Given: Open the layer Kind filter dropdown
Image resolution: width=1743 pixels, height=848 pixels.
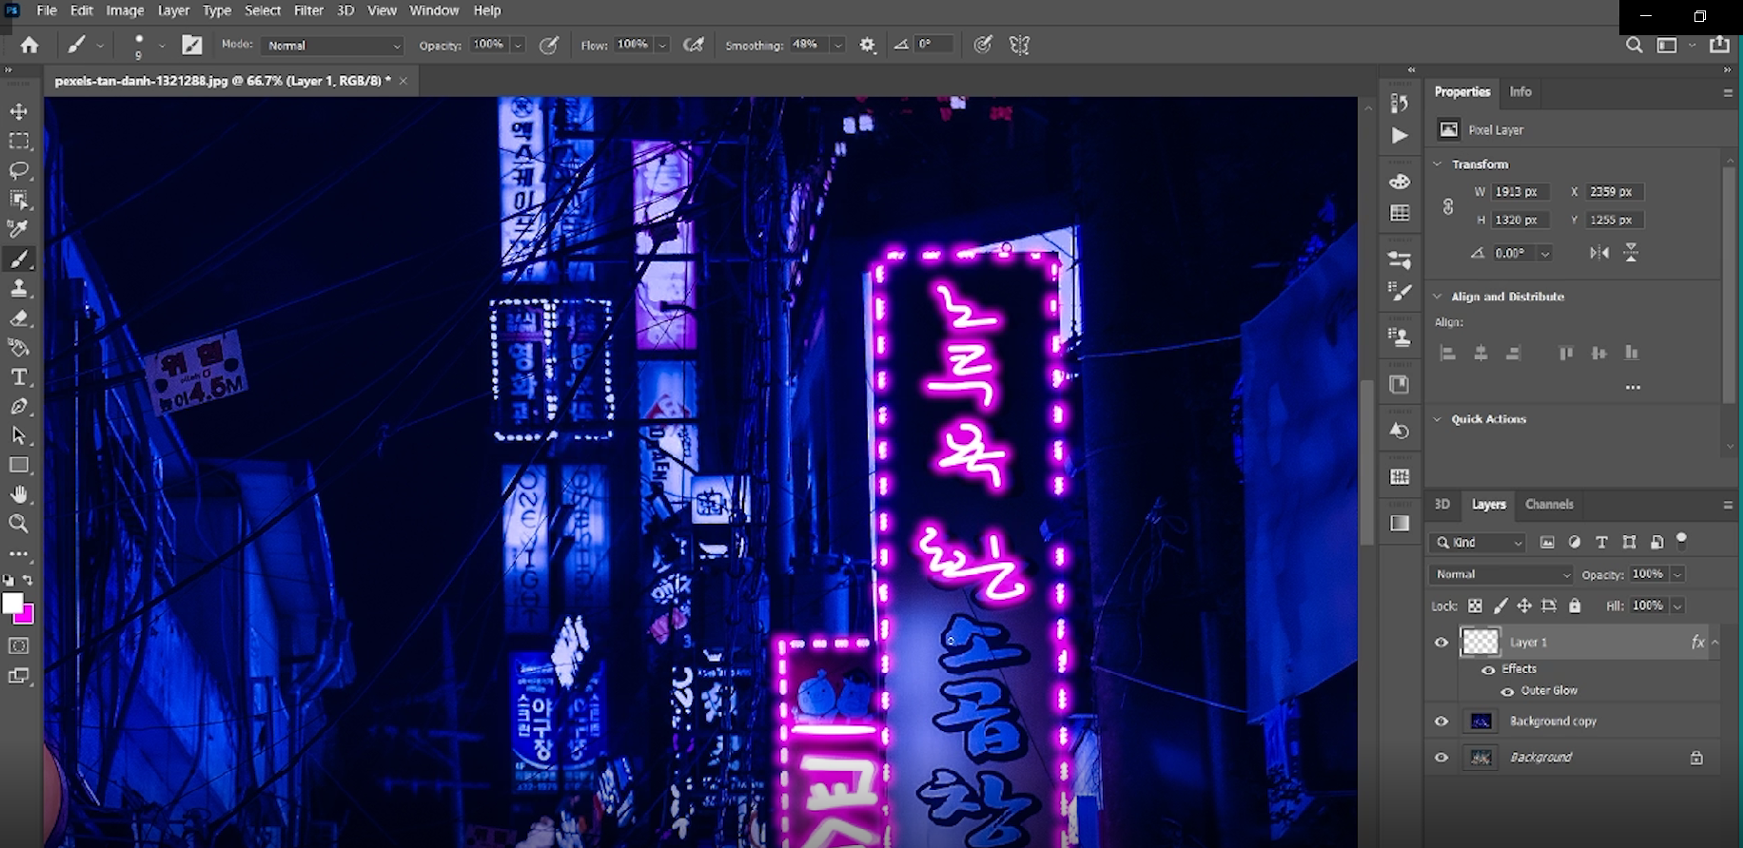Looking at the screenshot, I should [x=1479, y=543].
